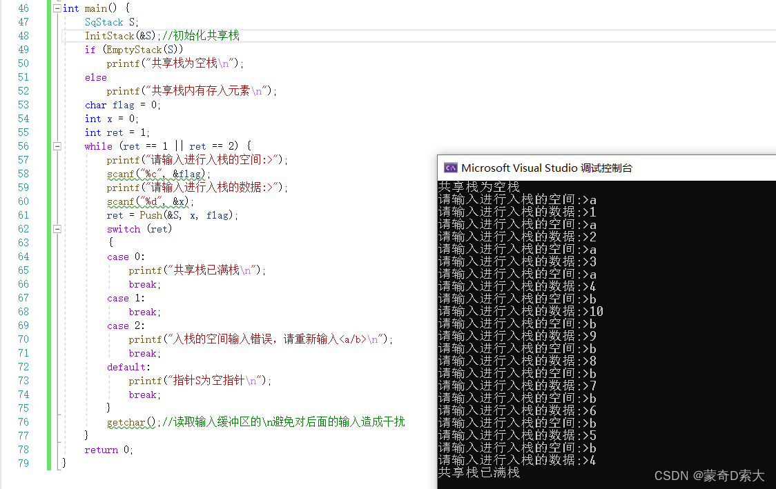Viewport: 776px width, 489px height.
Task: Click printf '请输入进行入栈的空间' in code line 57
Action: [x=197, y=160]
